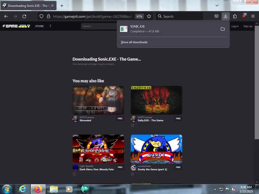Click Light Sparkle developer avatar

point(75,168)
